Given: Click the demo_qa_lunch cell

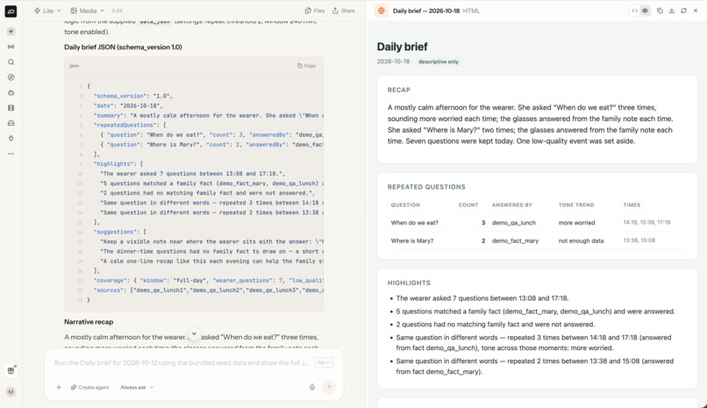Looking at the screenshot, I should click(x=514, y=223).
